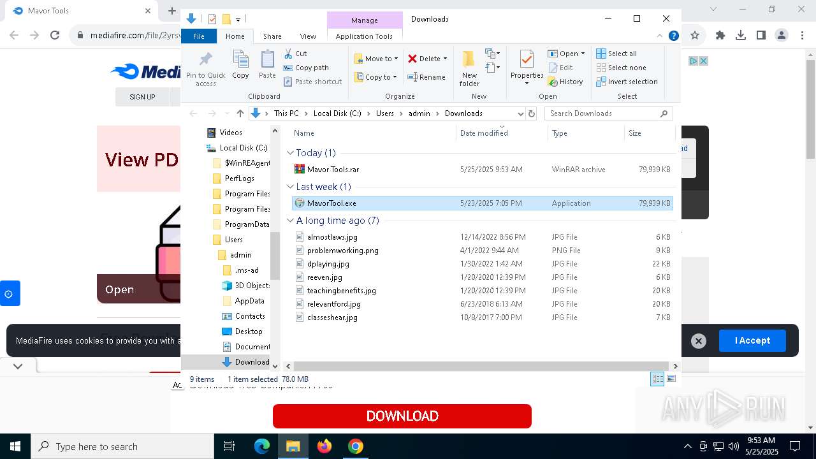Switch to the Share ribbon tab

pyautogui.click(x=272, y=36)
